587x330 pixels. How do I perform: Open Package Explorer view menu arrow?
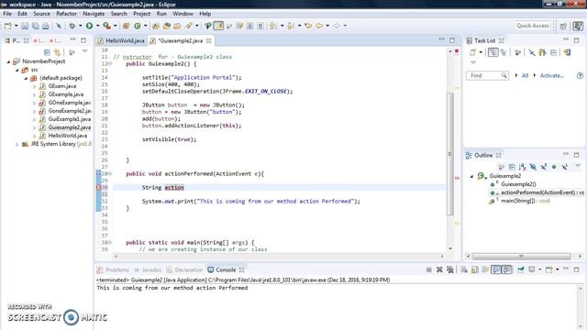point(85,51)
